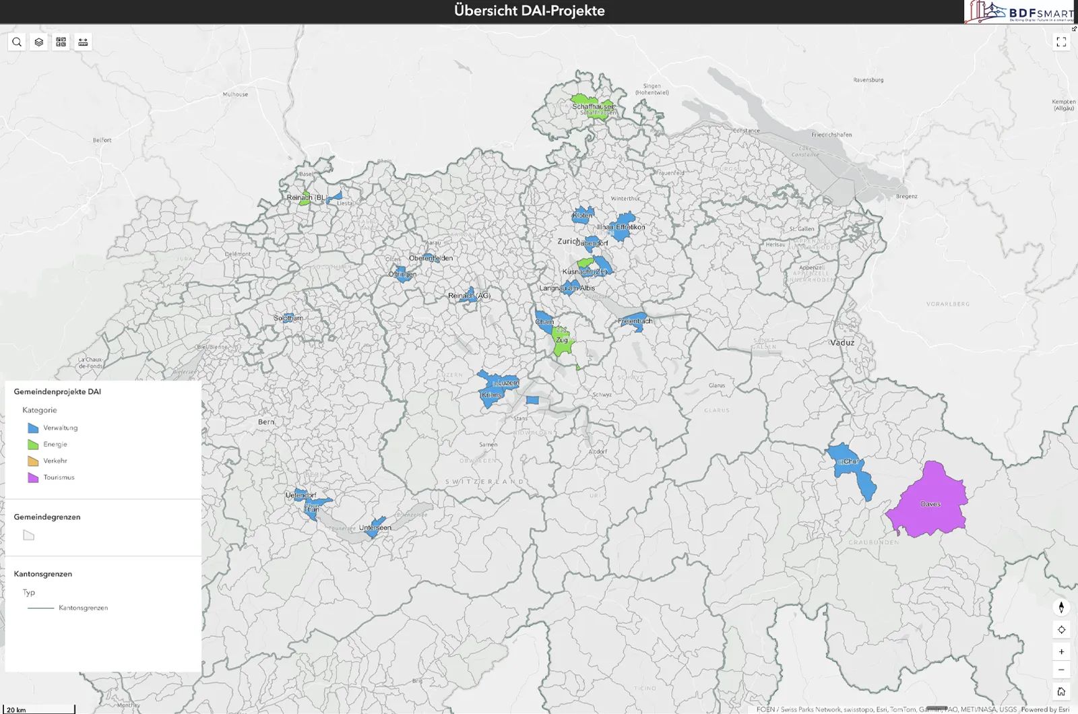Open the map search tool
Viewport: 1078px width, 714px height.
(17, 42)
